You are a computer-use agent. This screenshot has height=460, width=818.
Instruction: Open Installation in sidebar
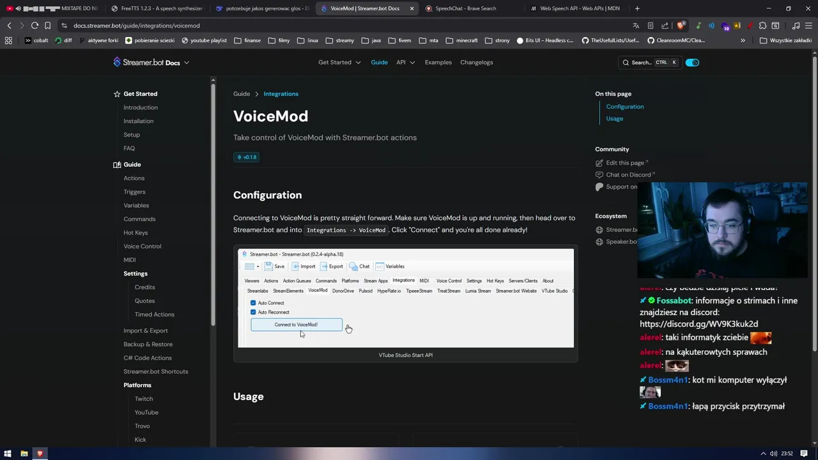pyautogui.click(x=139, y=121)
